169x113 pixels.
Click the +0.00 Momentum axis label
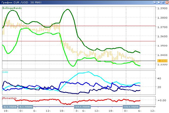coord(161,100)
